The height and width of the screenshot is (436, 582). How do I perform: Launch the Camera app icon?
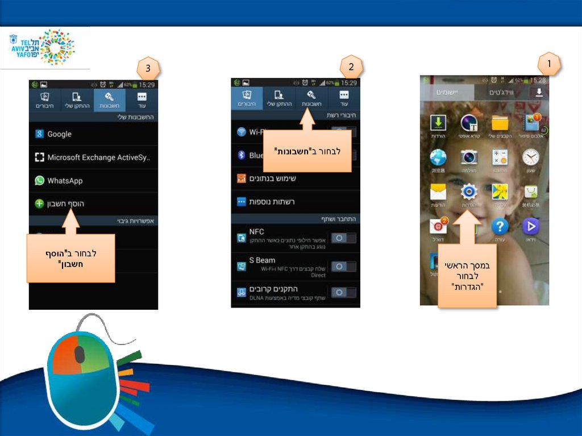pyautogui.click(x=469, y=157)
